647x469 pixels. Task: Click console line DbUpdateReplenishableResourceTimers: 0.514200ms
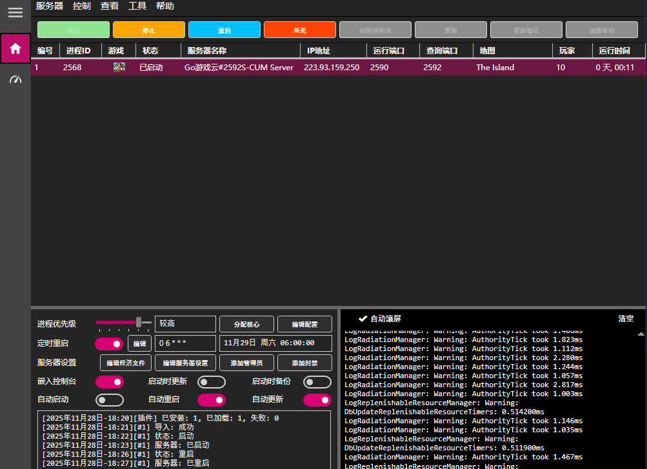(444, 412)
